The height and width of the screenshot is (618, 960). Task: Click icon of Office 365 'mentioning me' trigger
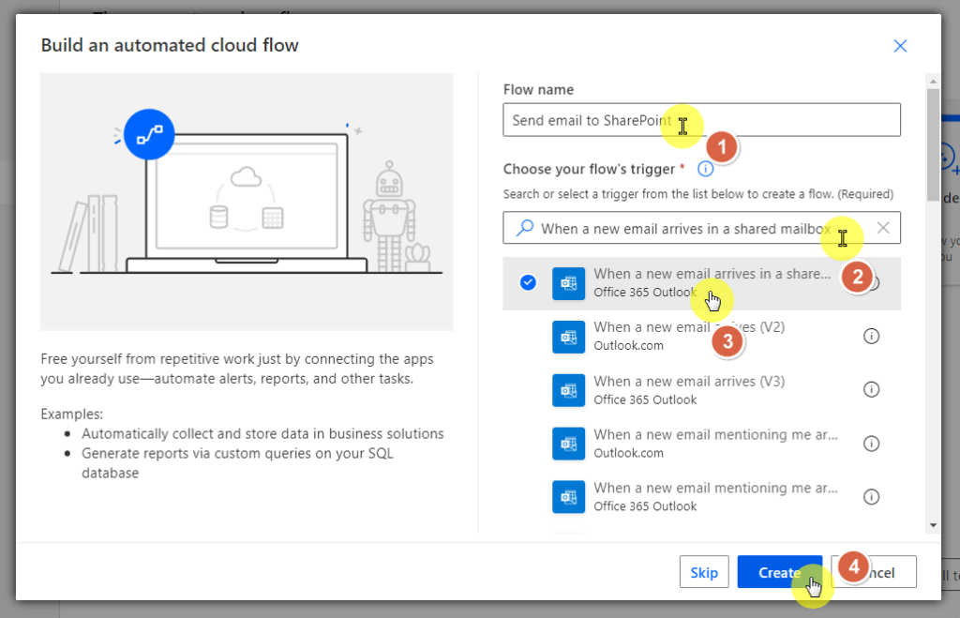click(x=568, y=497)
